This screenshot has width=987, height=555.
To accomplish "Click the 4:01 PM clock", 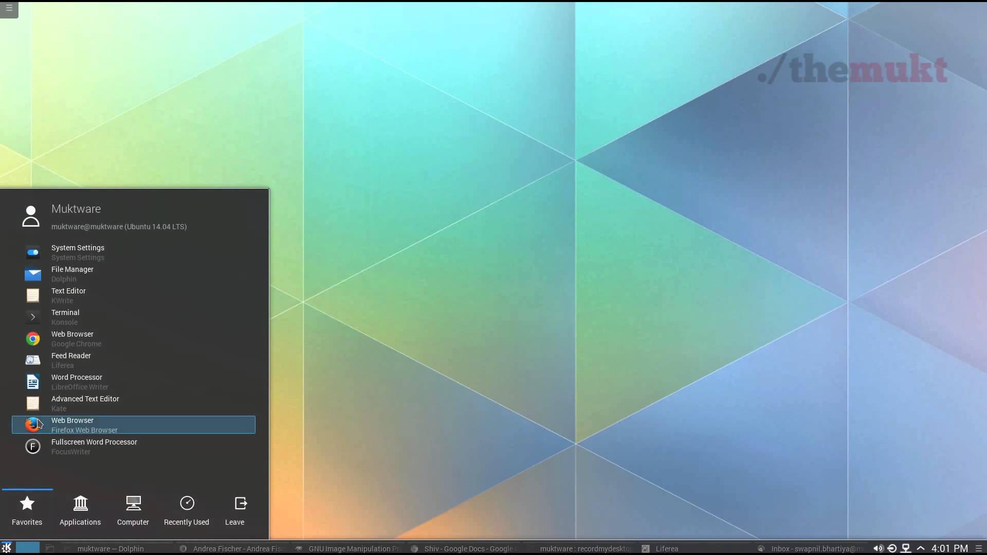I will (949, 548).
